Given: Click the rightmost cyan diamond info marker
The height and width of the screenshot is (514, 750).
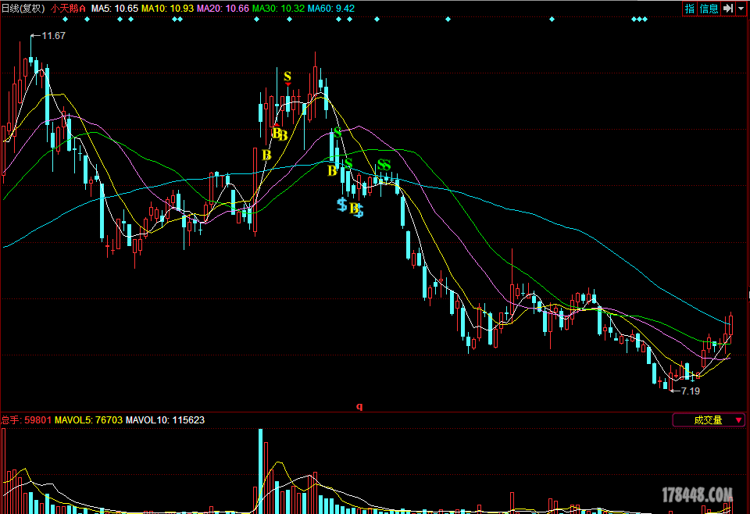Looking at the screenshot, I should coord(645,20).
